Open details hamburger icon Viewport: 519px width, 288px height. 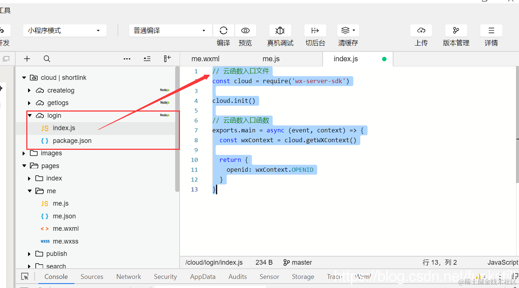point(491,30)
